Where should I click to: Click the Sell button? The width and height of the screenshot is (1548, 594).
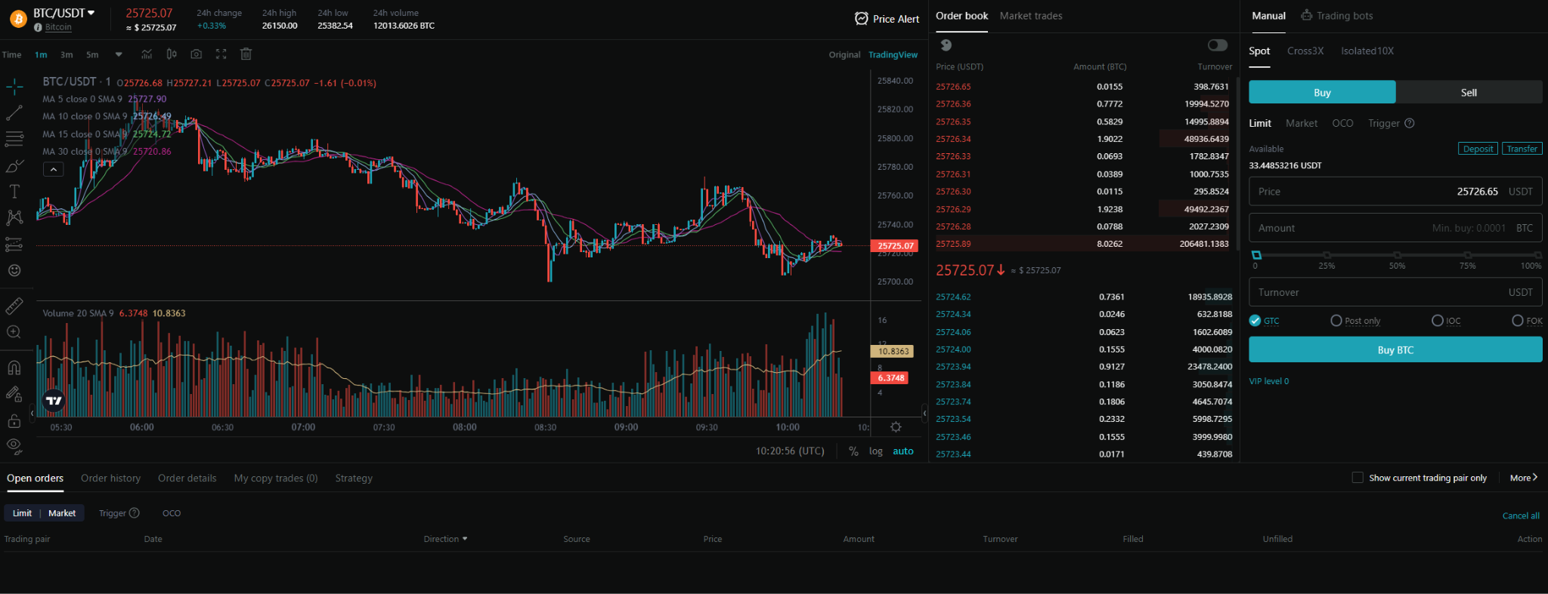1469,92
